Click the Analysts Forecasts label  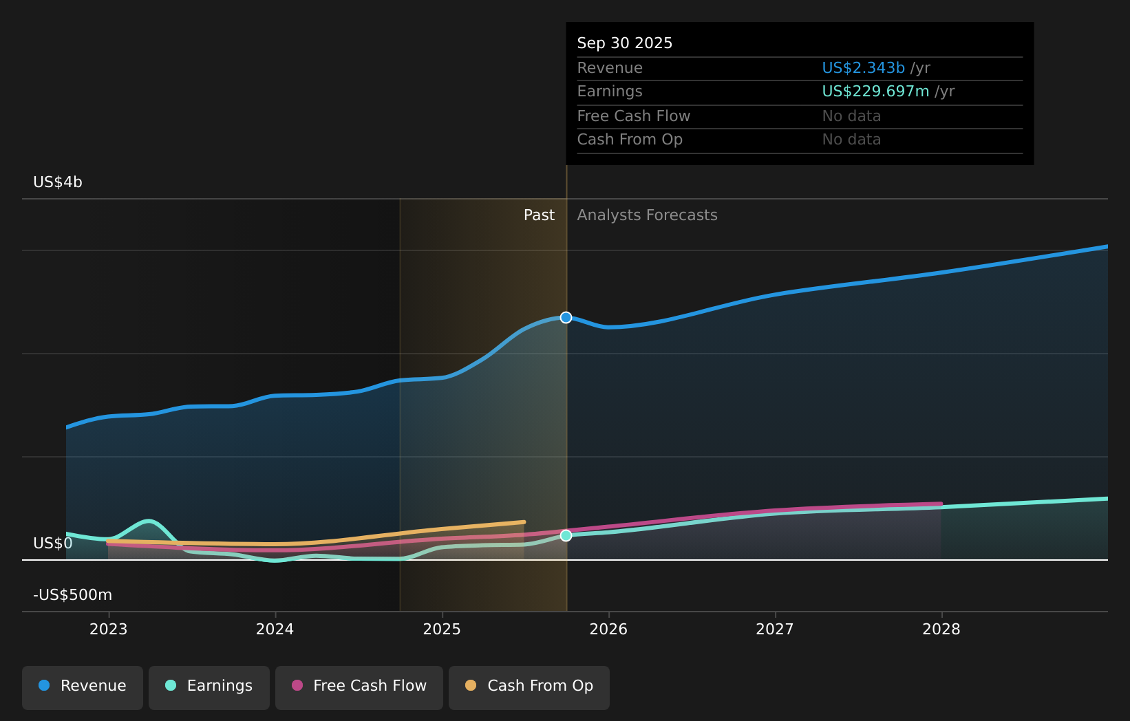(647, 215)
